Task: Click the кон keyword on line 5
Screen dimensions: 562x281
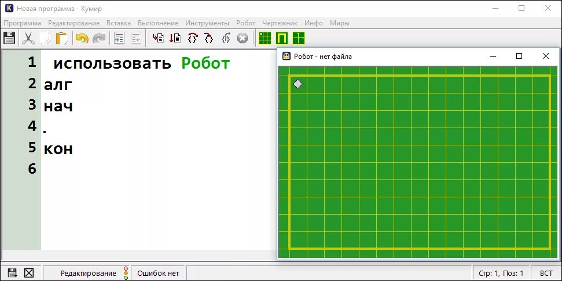Action: click(58, 149)
